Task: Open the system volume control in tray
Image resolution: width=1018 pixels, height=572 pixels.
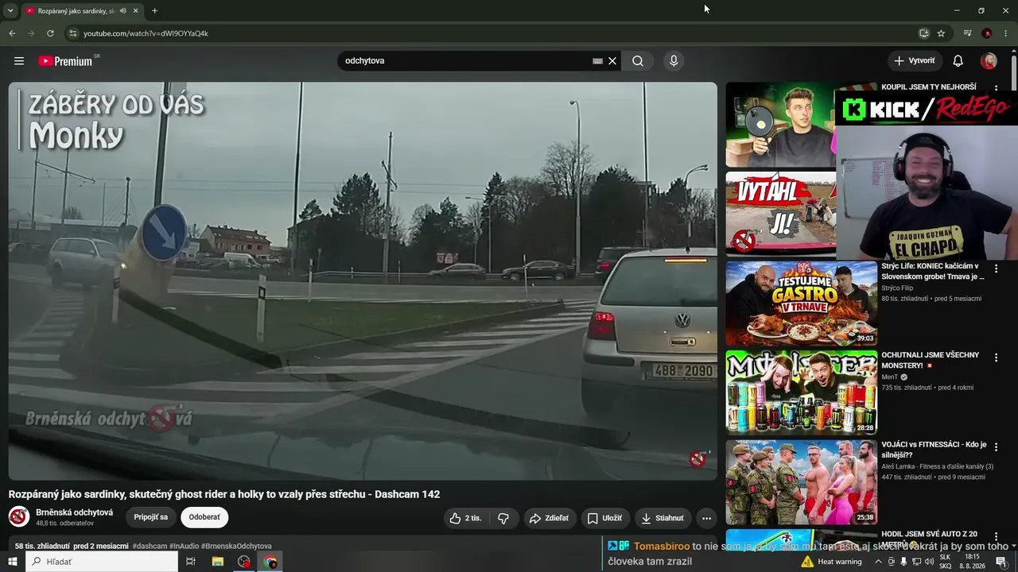Action: (929, 562)
